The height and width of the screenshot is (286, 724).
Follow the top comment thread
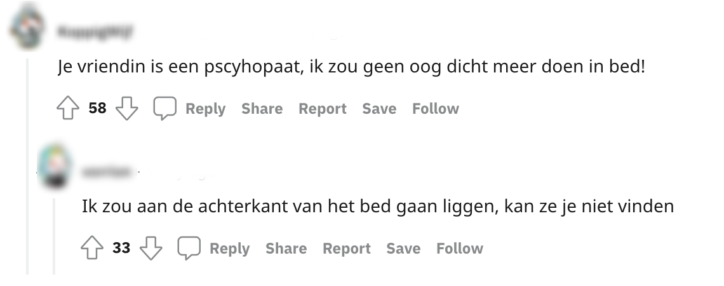coord(435,109)
